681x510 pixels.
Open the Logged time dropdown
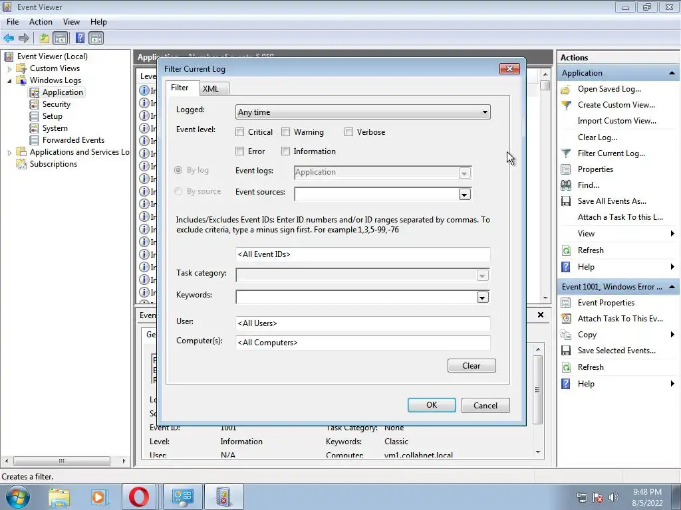pyautogui.click(x=362, y=112)
